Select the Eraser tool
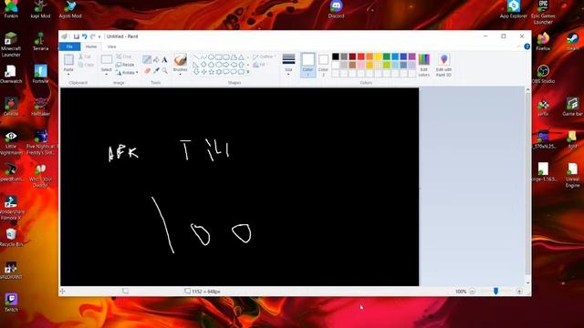 click(x=147, y=70)
